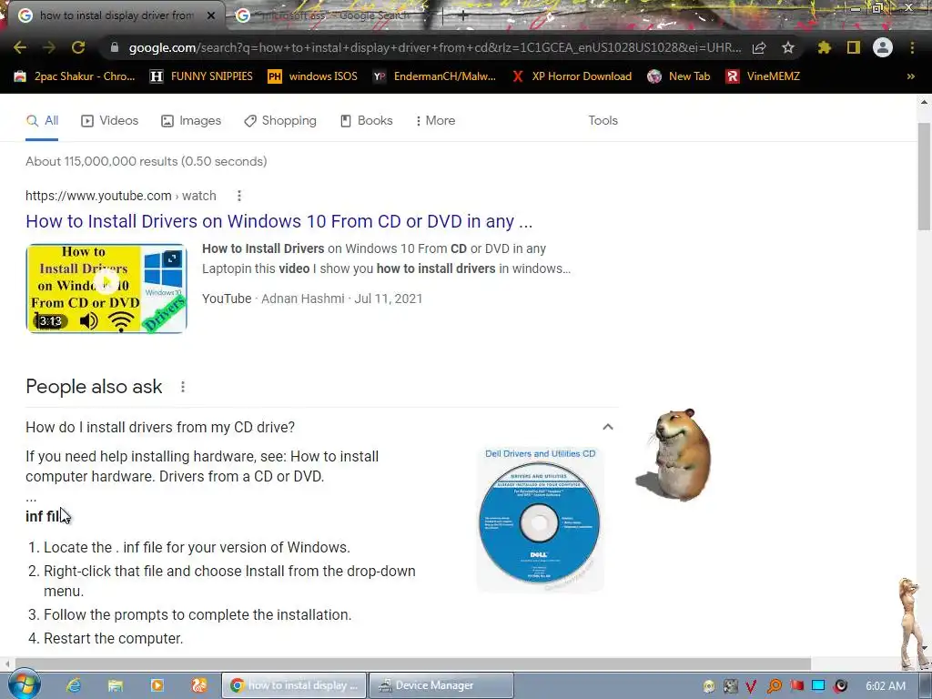Click the red V tray icon

point(751,686)
